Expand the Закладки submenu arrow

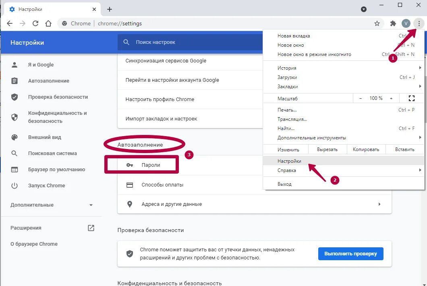point(420,86)
